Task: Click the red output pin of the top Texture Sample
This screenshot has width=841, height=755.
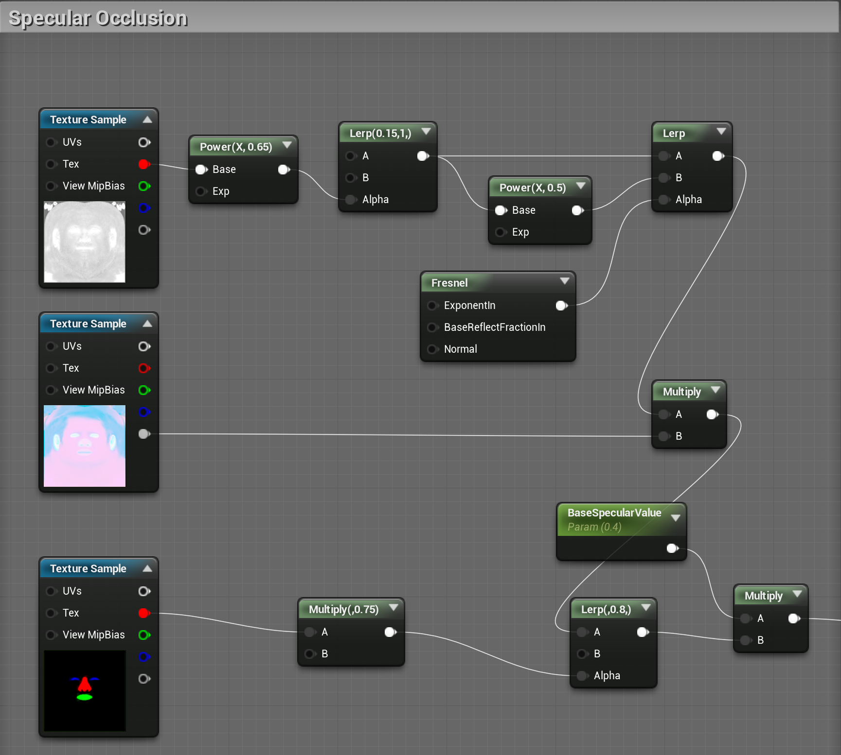Action: pyautogui.click(x=144, y=164)
